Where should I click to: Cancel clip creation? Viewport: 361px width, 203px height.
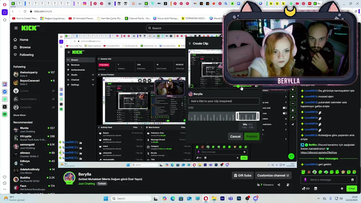[x=235, y=136]
